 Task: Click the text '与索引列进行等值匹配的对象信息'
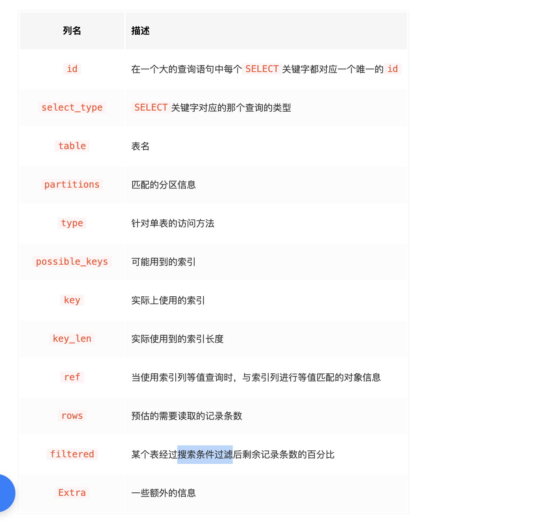point(311,377)
